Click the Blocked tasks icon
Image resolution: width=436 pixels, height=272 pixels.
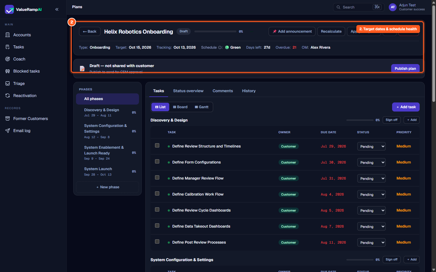(x=8, y=71)
